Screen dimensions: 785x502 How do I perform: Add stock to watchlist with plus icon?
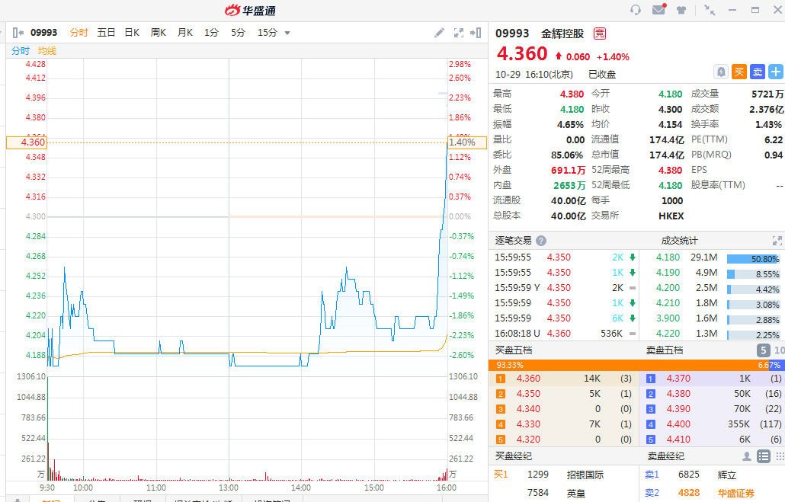click(776, 72)
